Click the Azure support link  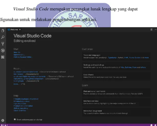(131, 58)
